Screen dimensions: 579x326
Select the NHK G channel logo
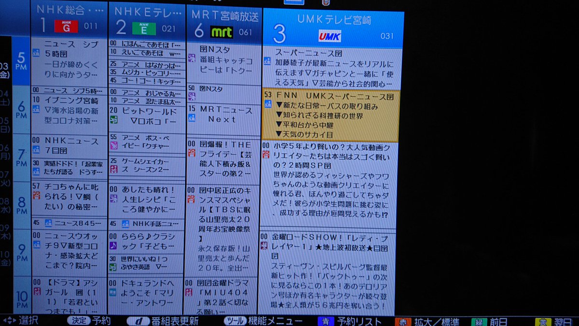[x=66, y=27]
